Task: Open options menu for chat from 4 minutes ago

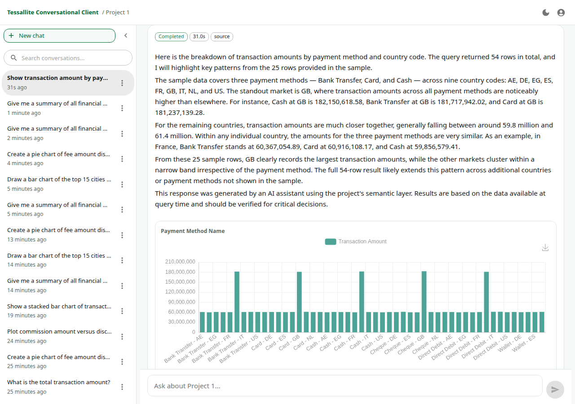Action: click(122, 159)
